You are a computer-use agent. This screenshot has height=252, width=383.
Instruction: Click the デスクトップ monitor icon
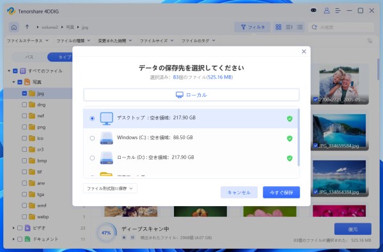pos(107,119)
